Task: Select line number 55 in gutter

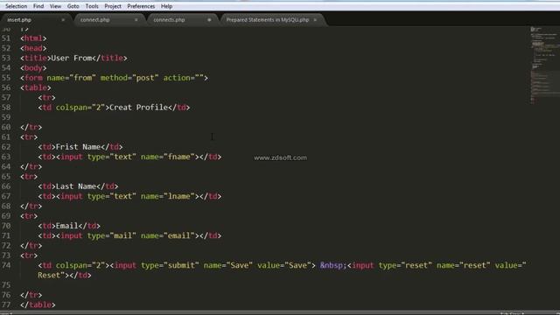Action: 6,78
